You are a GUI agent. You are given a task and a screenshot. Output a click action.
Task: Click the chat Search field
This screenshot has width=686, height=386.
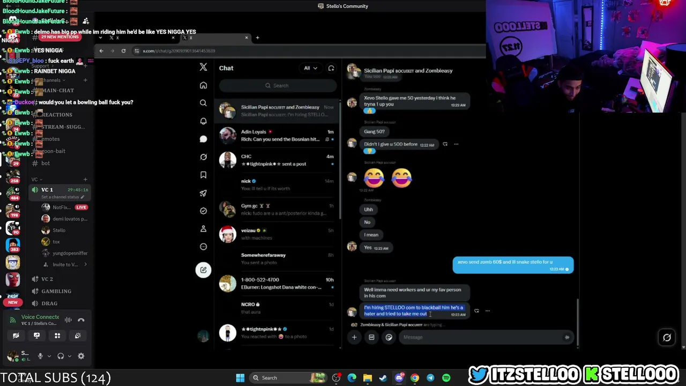click(x=278, y=86)
